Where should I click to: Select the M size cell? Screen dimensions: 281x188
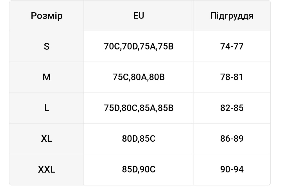47,77
